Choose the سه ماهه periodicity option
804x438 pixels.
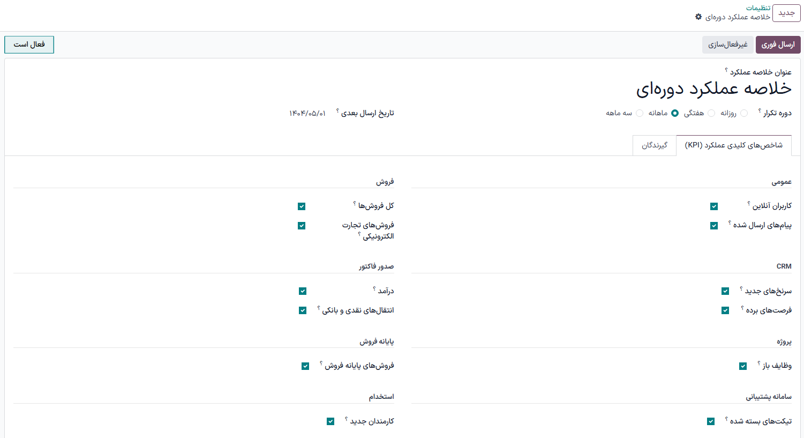pyautogui.click(x=640, y=113)
